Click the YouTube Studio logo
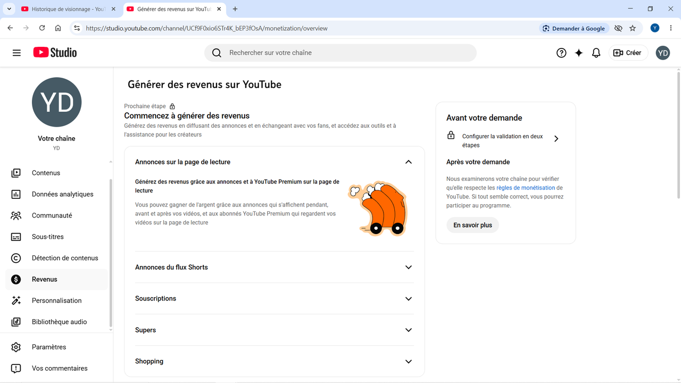681x383 pixels. click(55, 52)
